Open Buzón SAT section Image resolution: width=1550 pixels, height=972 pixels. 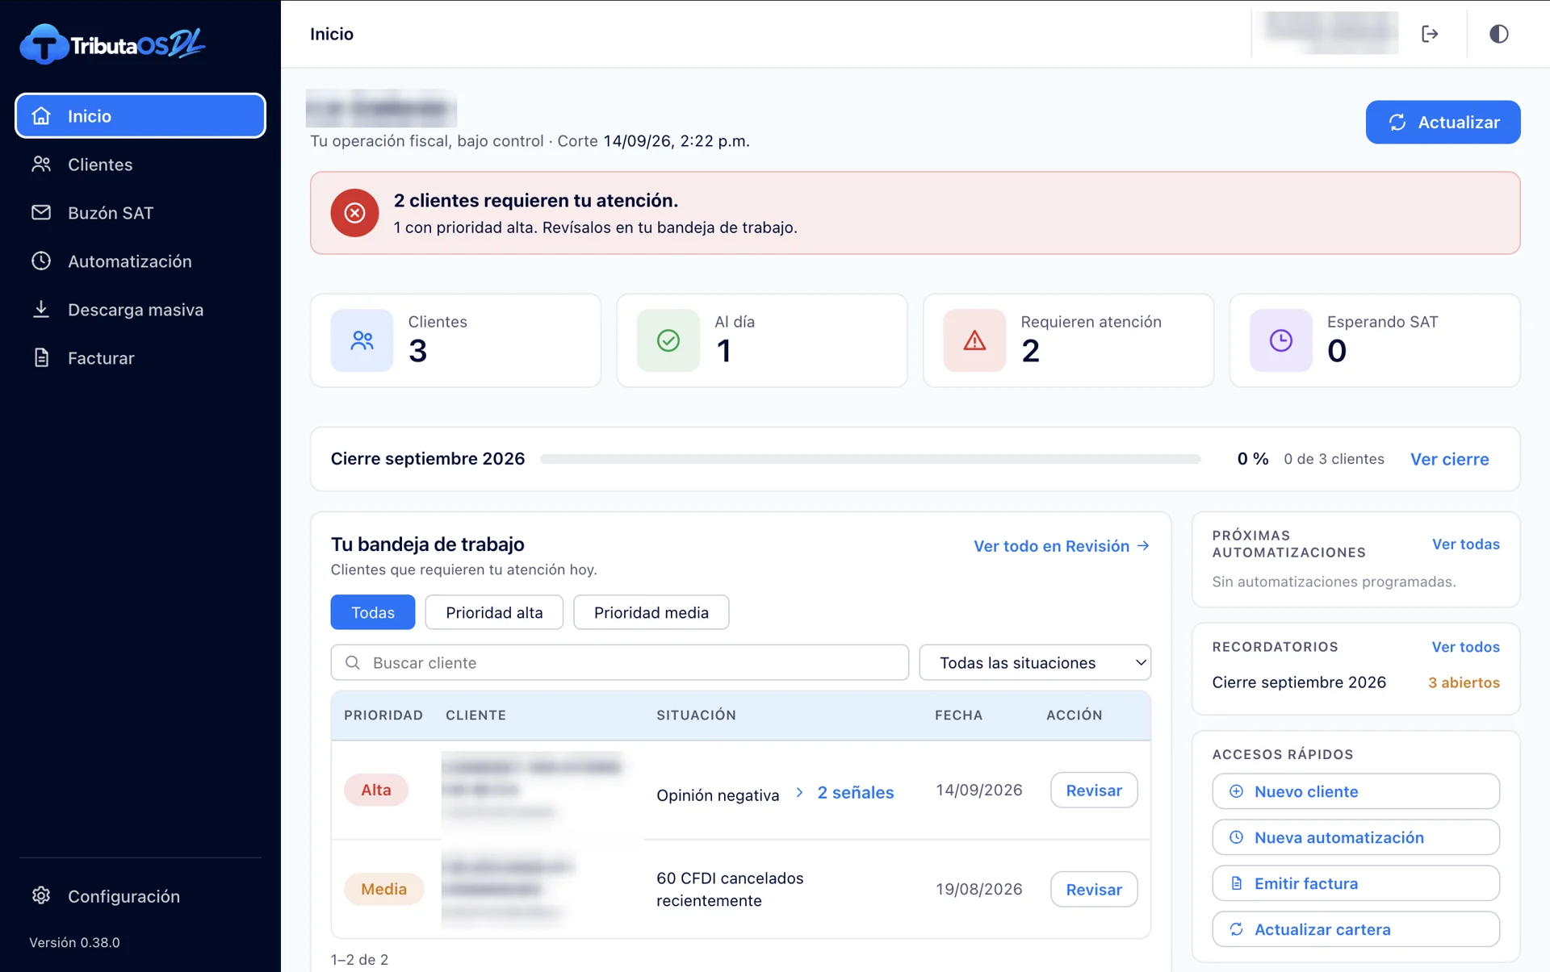(140, 213)
